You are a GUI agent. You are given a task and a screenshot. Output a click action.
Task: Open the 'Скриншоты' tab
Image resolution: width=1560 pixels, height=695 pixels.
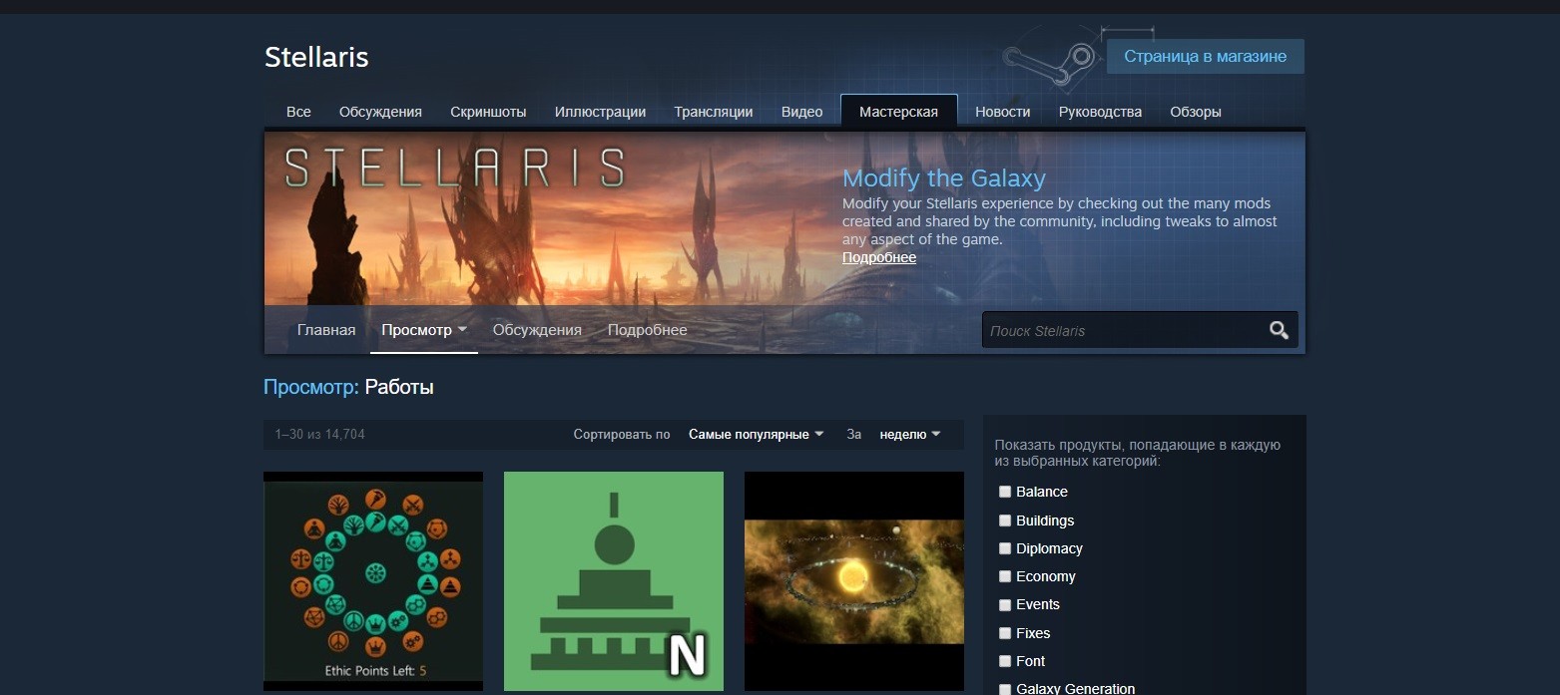(488, 111)
